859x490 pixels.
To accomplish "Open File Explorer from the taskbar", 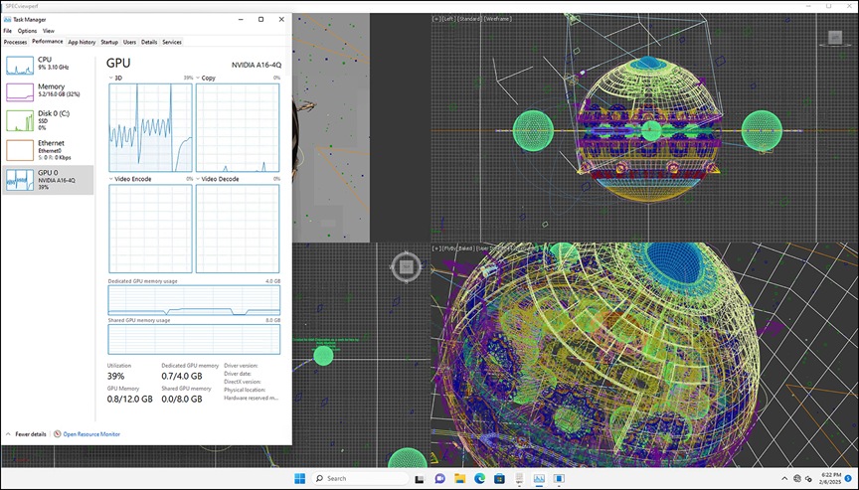I will (459, 478).
